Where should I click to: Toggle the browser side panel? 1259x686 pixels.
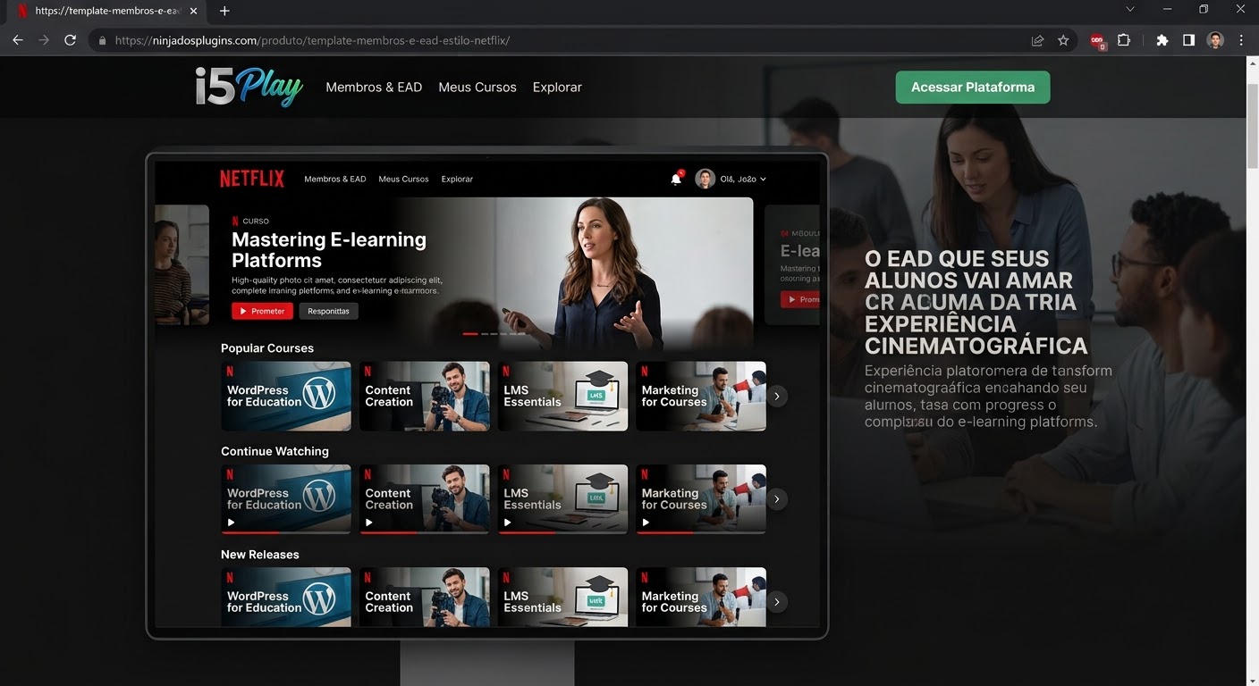pyautogui.click(x=1188, y=40)
